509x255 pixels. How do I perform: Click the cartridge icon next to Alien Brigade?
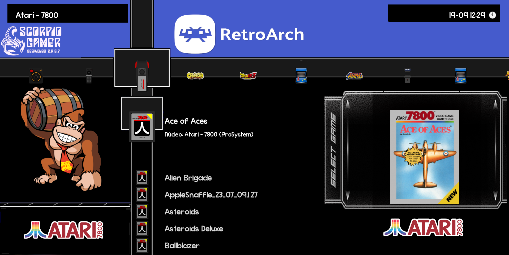[142, 178]
